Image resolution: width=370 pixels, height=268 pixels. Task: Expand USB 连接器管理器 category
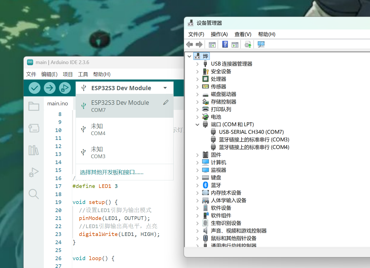[197, 64]
